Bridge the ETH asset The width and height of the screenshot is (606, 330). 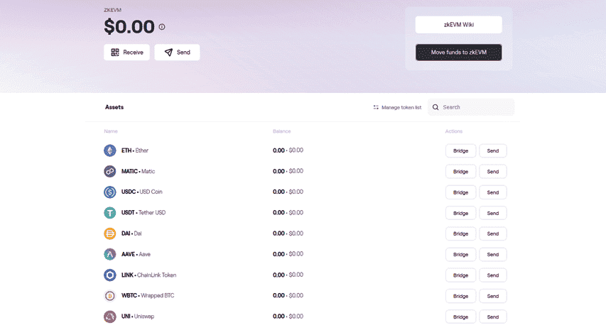pos(460,151)
